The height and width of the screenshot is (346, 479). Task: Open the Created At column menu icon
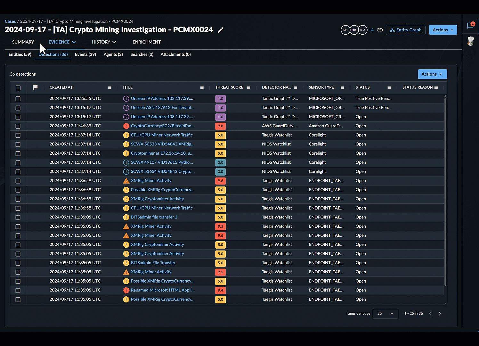109,87
